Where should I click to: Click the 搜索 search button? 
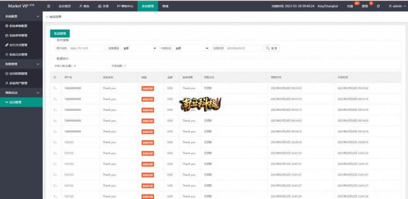pos(272,48)
